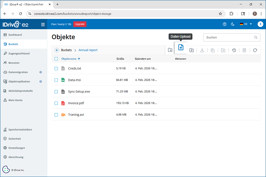Screen dimensions: 266x177
Task: Open the user profile avatar menu
Action: [260, 24]
